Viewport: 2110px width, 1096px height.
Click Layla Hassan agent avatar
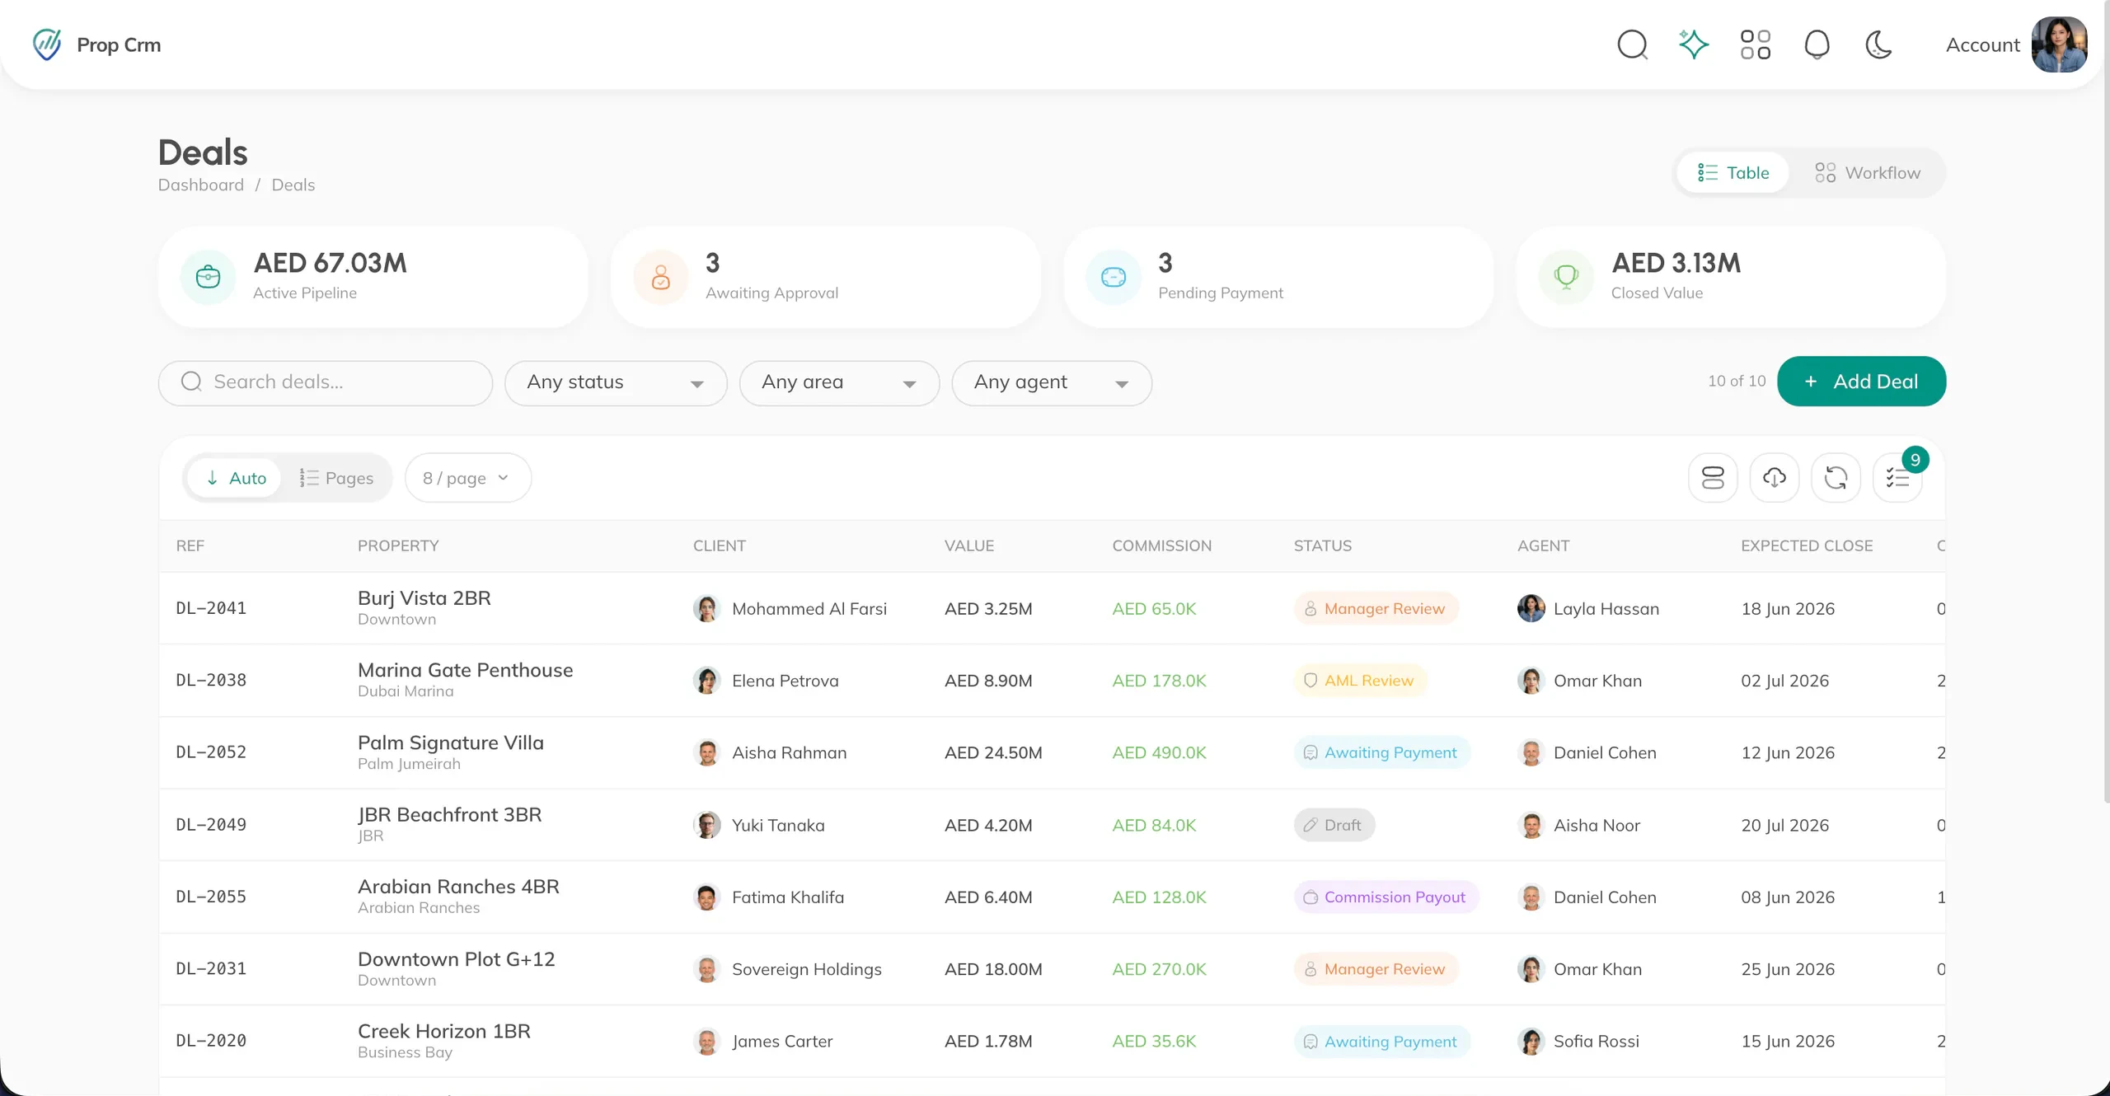1531,608
